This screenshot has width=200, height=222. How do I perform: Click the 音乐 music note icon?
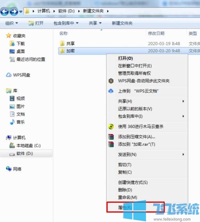[12, 122]
